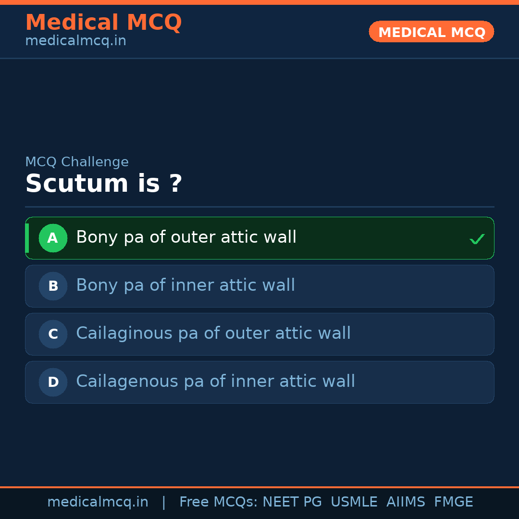Click the green checkmark on answer A
Viewport: 519px width, 519px height.
pos(477,238)
